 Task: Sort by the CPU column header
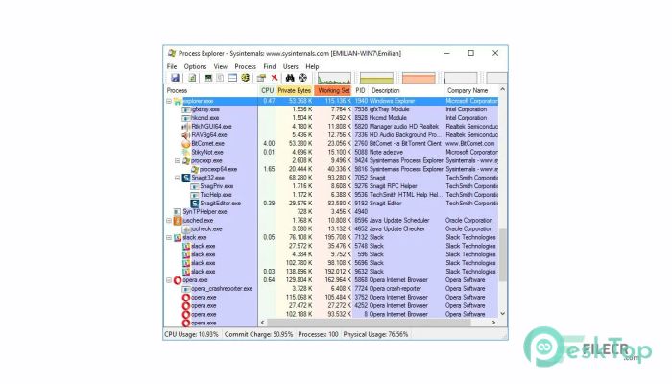[267, 90]
